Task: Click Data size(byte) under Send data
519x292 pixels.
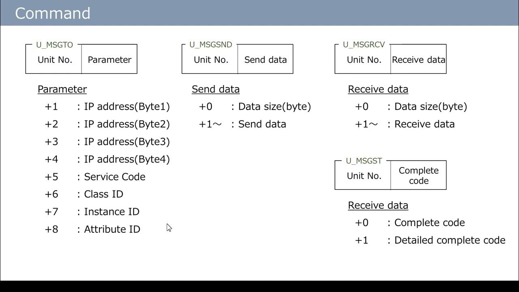Action: pyautogui.click(x=275, y=107)
